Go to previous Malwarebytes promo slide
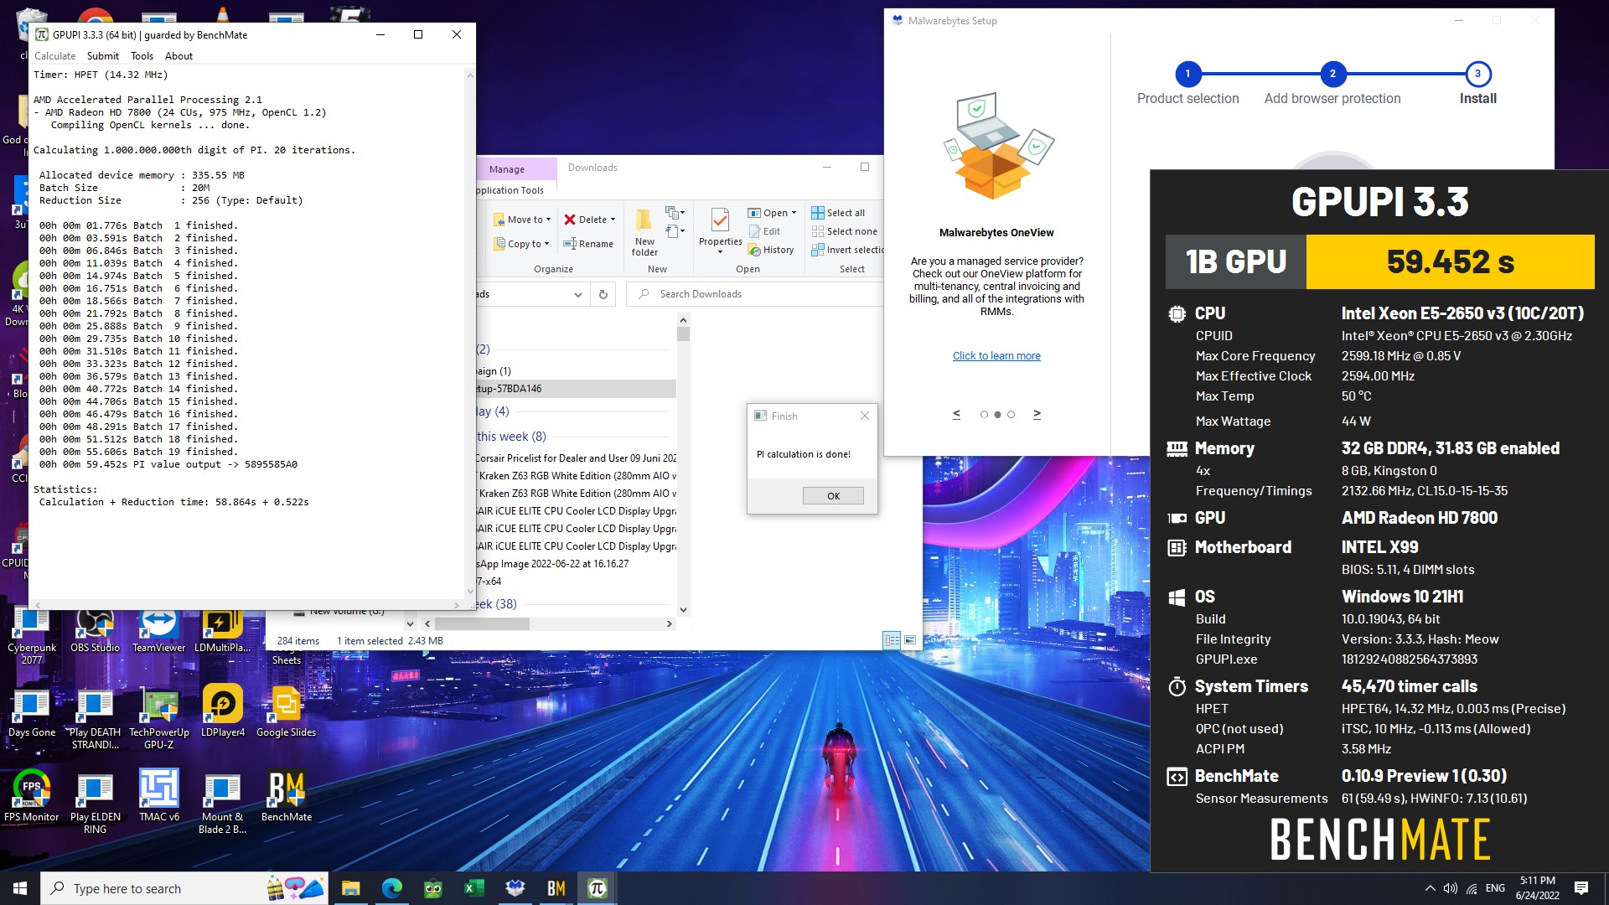Viewport: 1609px width, 905px height. click(x=956, y=414)
